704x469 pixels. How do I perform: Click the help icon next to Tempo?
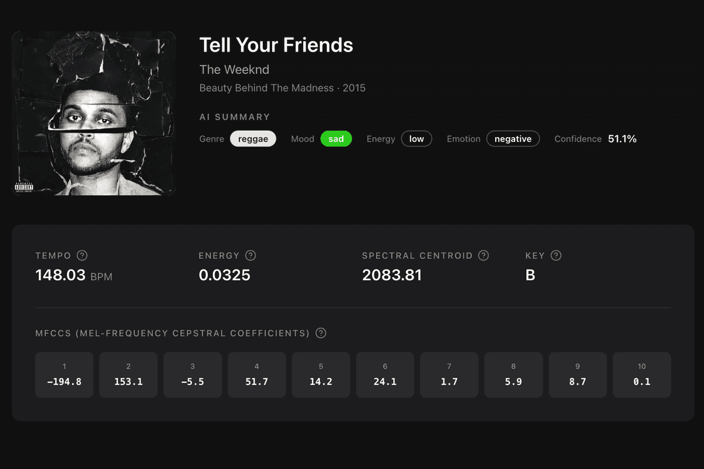pos(82,256)
